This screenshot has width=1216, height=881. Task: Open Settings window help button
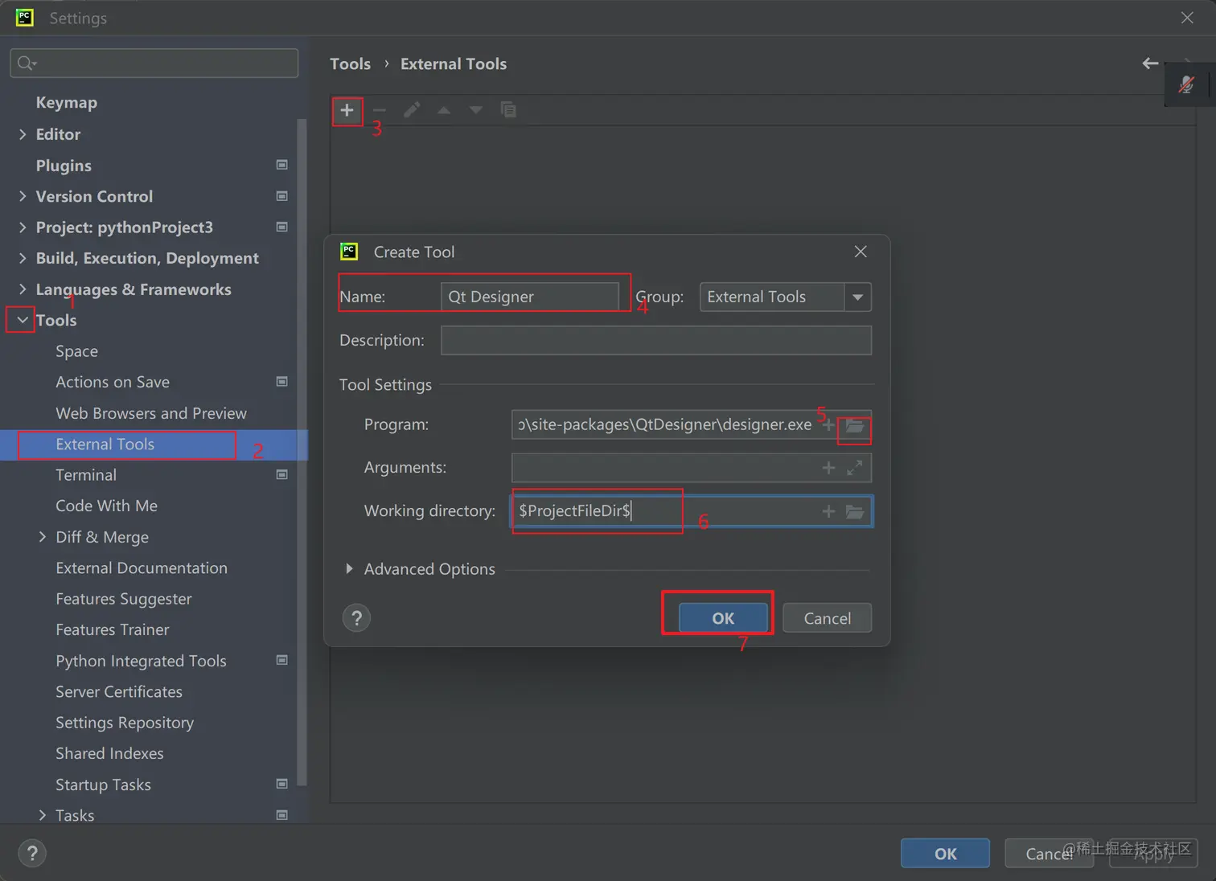[x=32, y=854]
